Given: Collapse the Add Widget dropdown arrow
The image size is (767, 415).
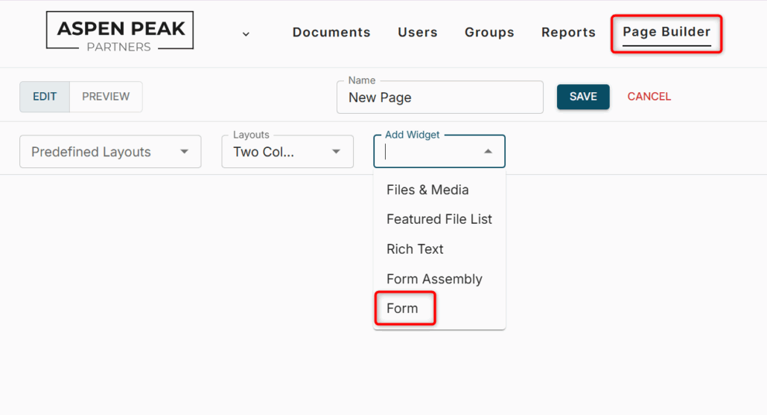Looking at the screenshot, I should coord(488,152).
